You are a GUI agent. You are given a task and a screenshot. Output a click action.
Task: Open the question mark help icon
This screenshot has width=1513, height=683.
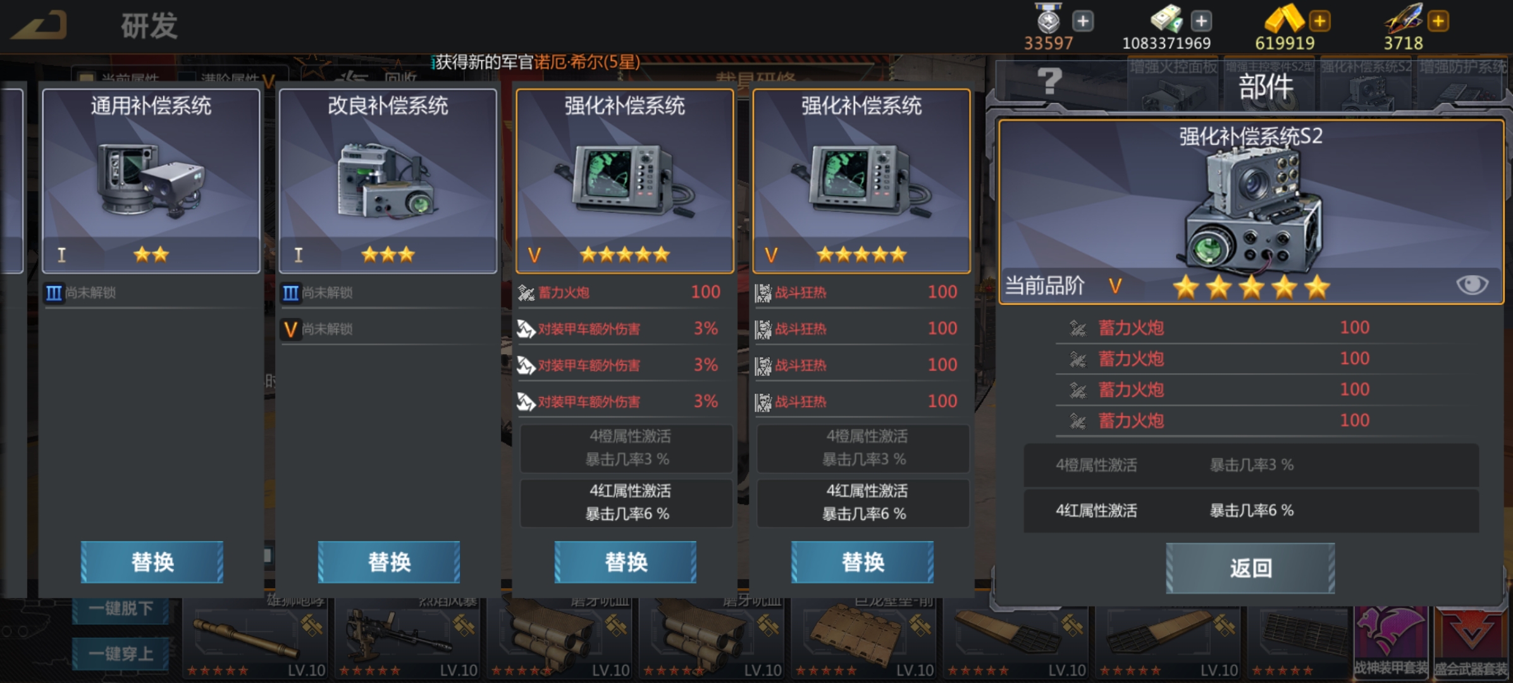tap(1049, 81)
